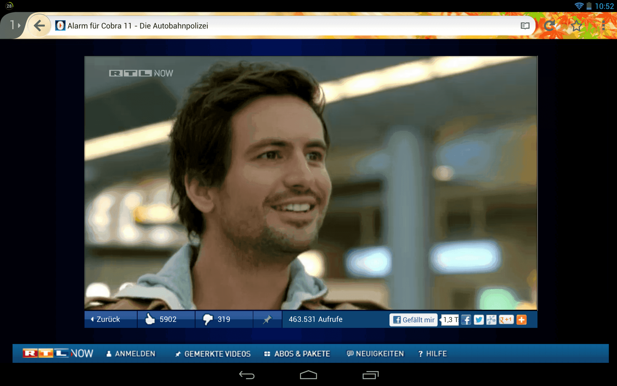This screenshot has width=617, height=386.
Task: Open more share options orange plus
Action: pos(522,320)
